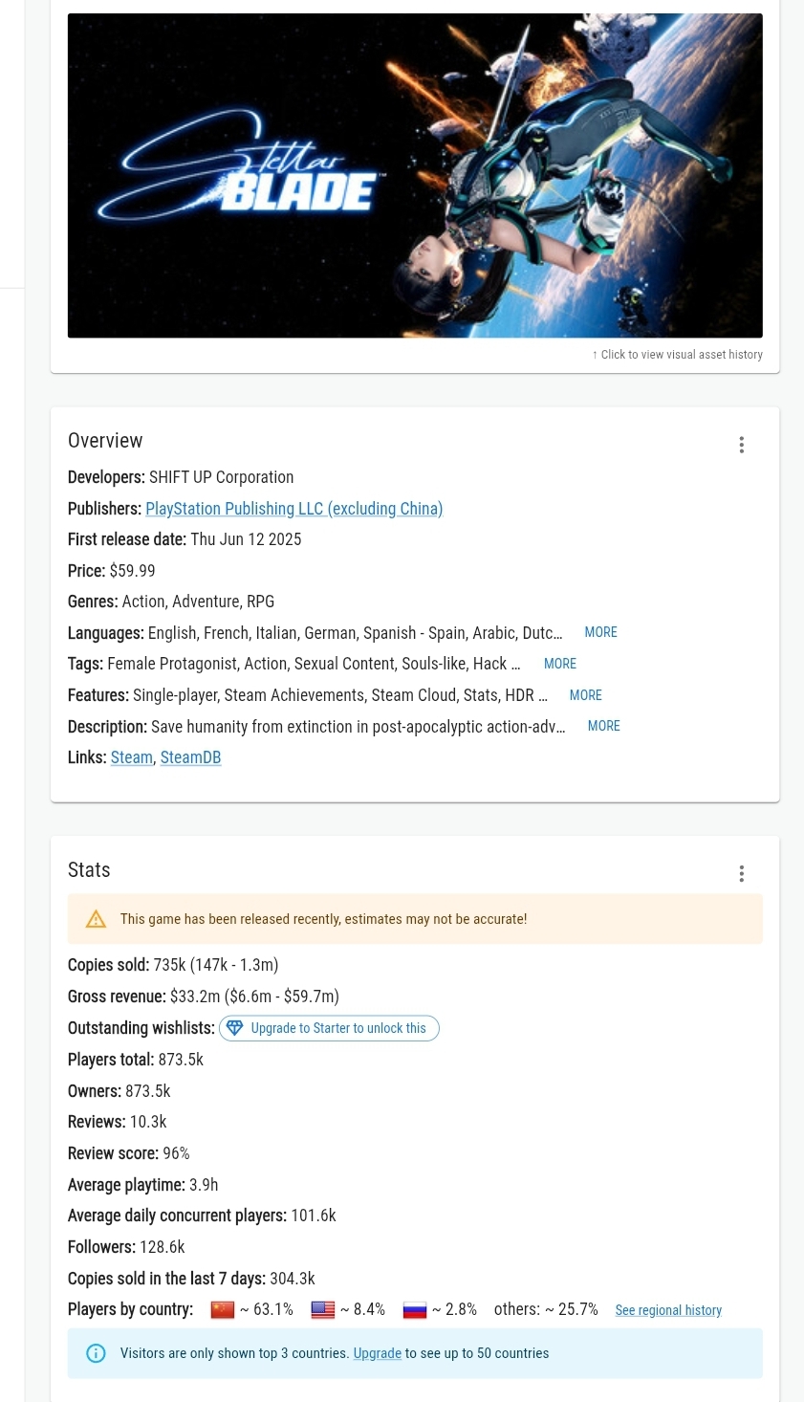Click the Russia flag icon

[x=414, y=1310]
